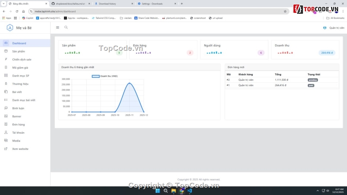Click the Mẹ và Bé logo icon

[10, 28]
